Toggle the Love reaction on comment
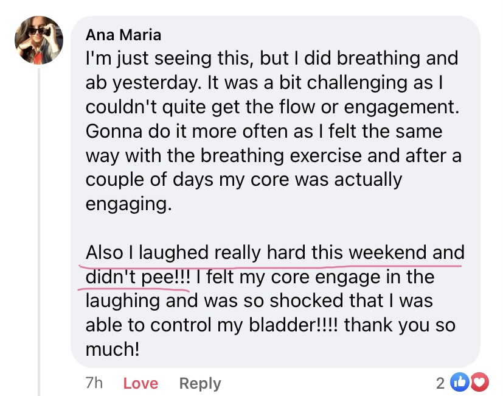The width and height of the screenshot is (503, 396). pos(140,383)
